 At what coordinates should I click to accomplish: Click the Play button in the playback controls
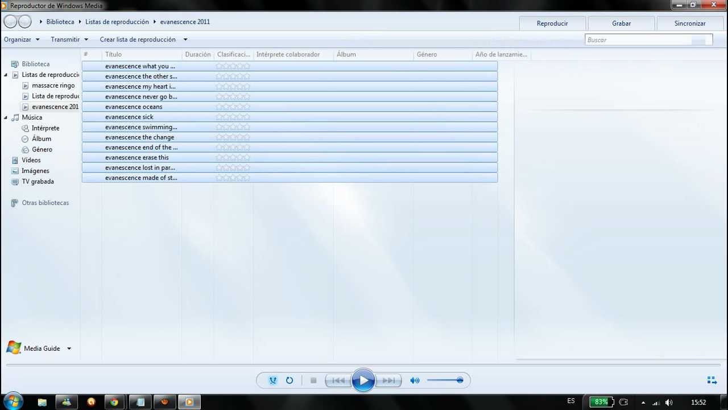(x=363, y=380)
